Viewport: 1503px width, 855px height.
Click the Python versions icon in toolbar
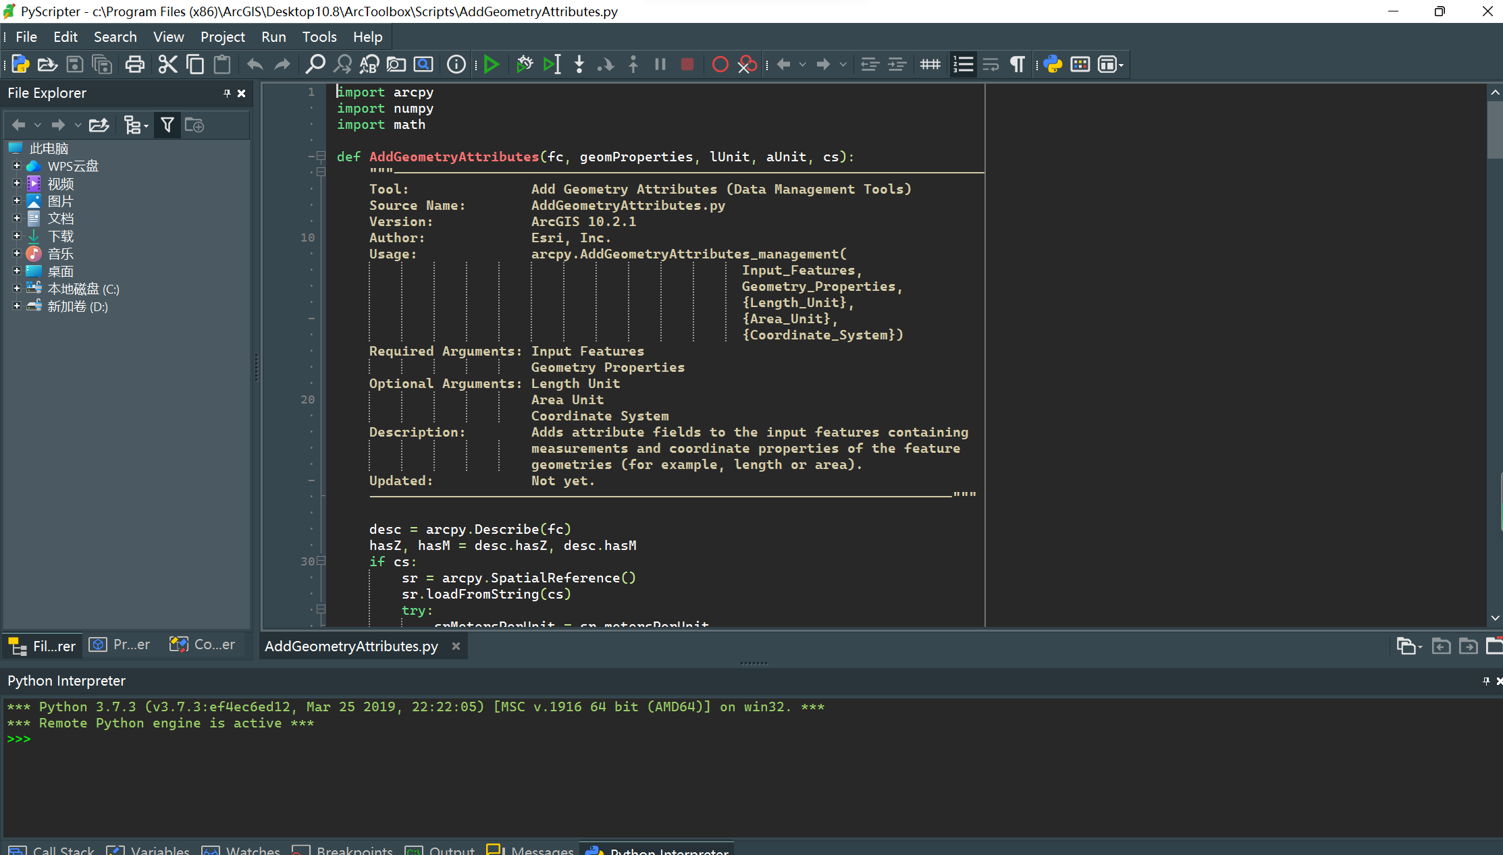pyautogui.click(x=1053, y=65)
